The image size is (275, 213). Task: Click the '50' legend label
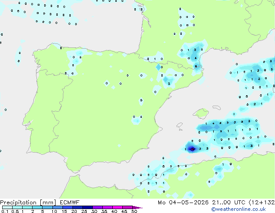pyautogui.click(x=134, y=211)
